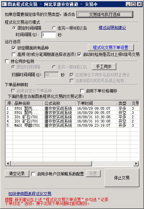Click the 序 column header

[9, 103]
